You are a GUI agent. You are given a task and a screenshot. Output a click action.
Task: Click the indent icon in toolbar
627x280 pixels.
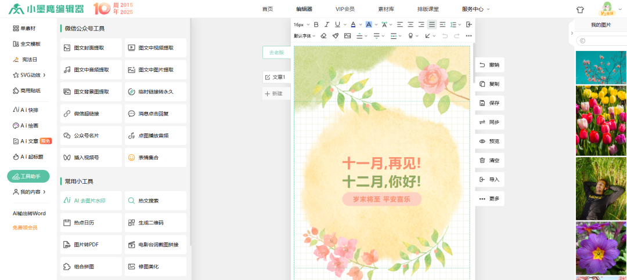442,25
